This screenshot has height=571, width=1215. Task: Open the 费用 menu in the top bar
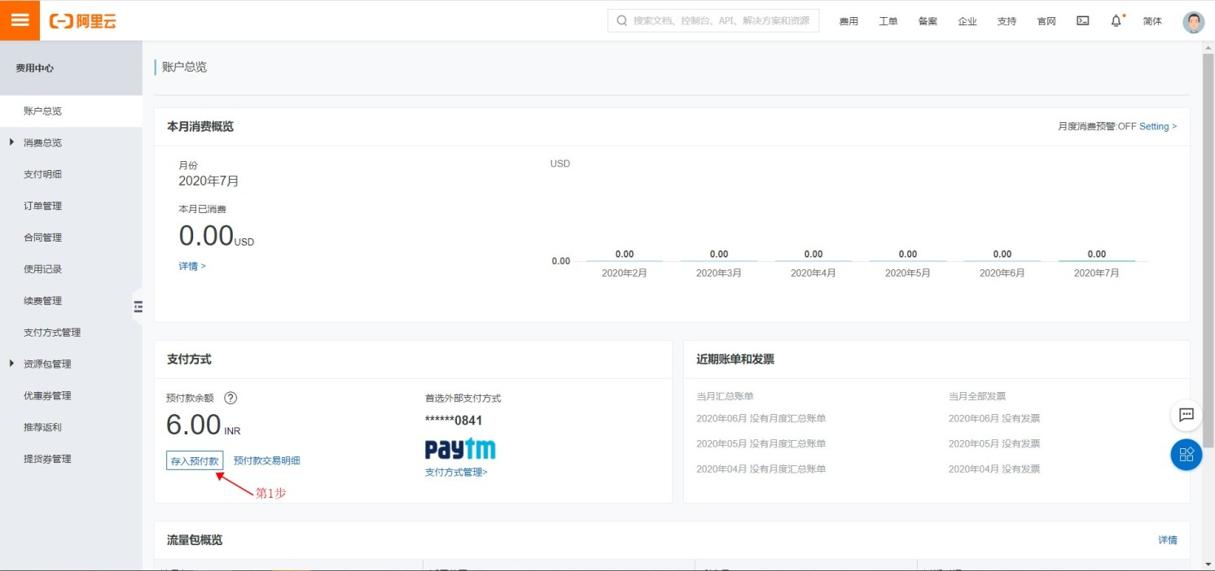[849, 20]
